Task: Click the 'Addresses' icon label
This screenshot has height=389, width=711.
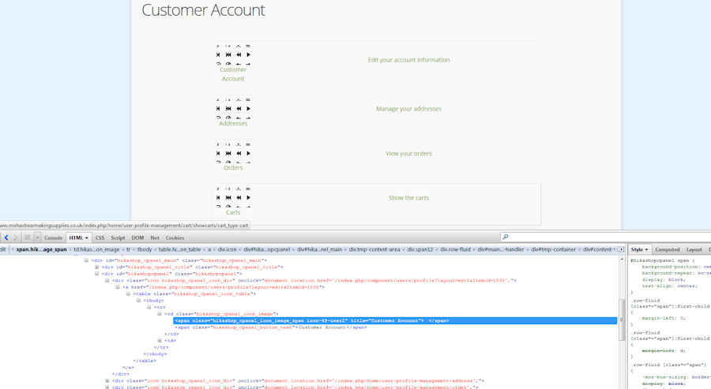Action: [x=233, y=123]
